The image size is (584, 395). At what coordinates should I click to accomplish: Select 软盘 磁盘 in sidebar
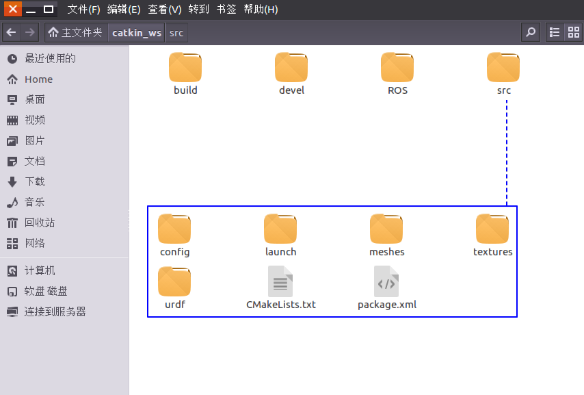[x=64, y=292]
